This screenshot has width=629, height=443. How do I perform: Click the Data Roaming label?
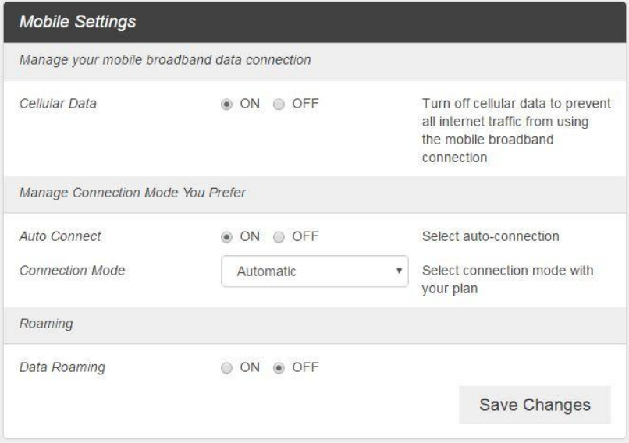(62, 367)
